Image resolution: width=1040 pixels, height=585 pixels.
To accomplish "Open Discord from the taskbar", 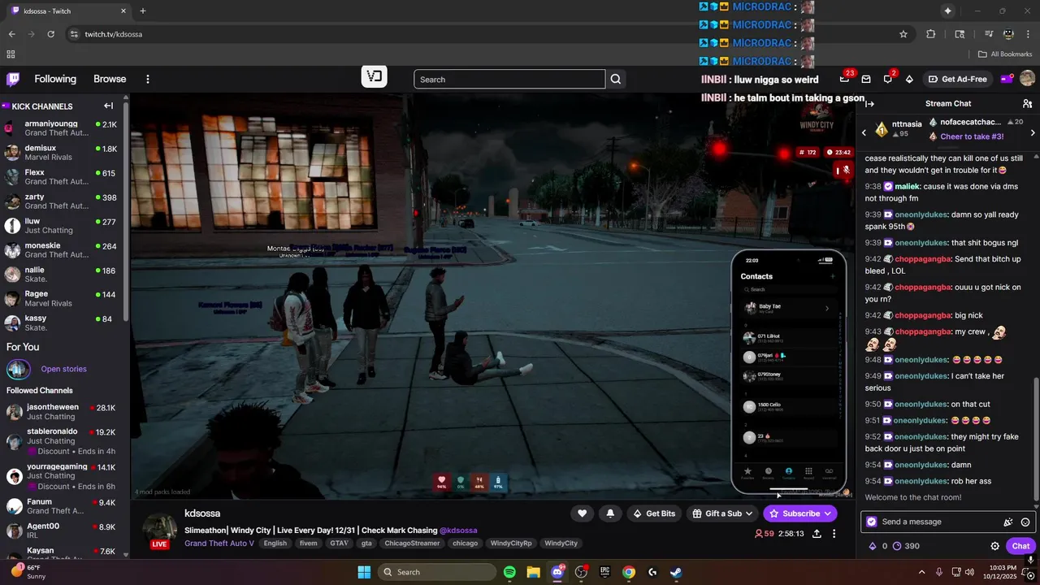I will tap(557, 572).
